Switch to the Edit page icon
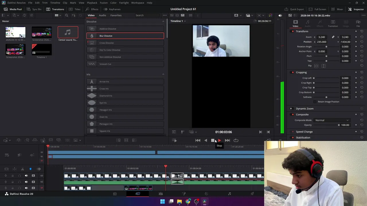367x206 pixels. pos(161,194)
